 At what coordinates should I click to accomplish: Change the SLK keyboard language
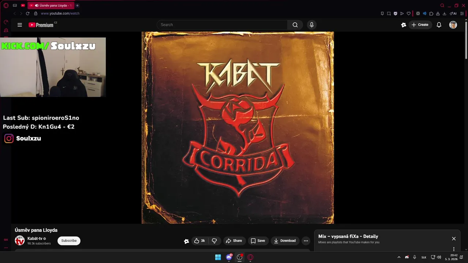(424, 257)
